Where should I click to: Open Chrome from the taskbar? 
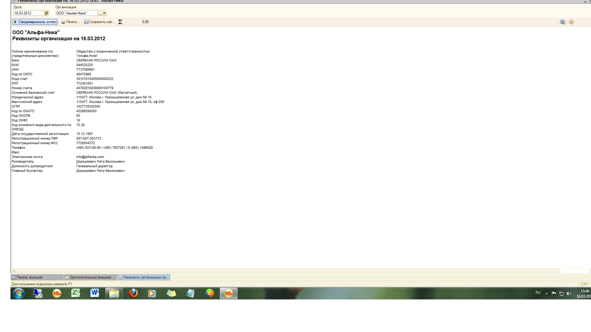pos(210,294)
